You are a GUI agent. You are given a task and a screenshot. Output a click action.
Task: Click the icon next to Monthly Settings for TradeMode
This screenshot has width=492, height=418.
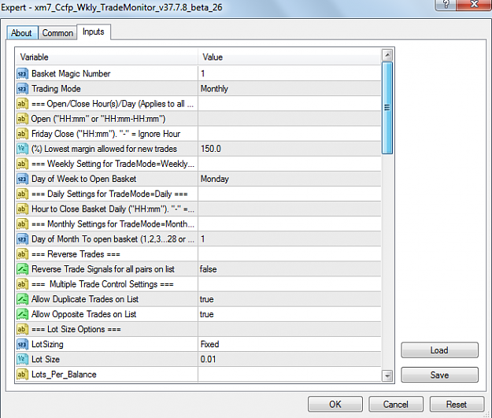[x=22, y=224]
